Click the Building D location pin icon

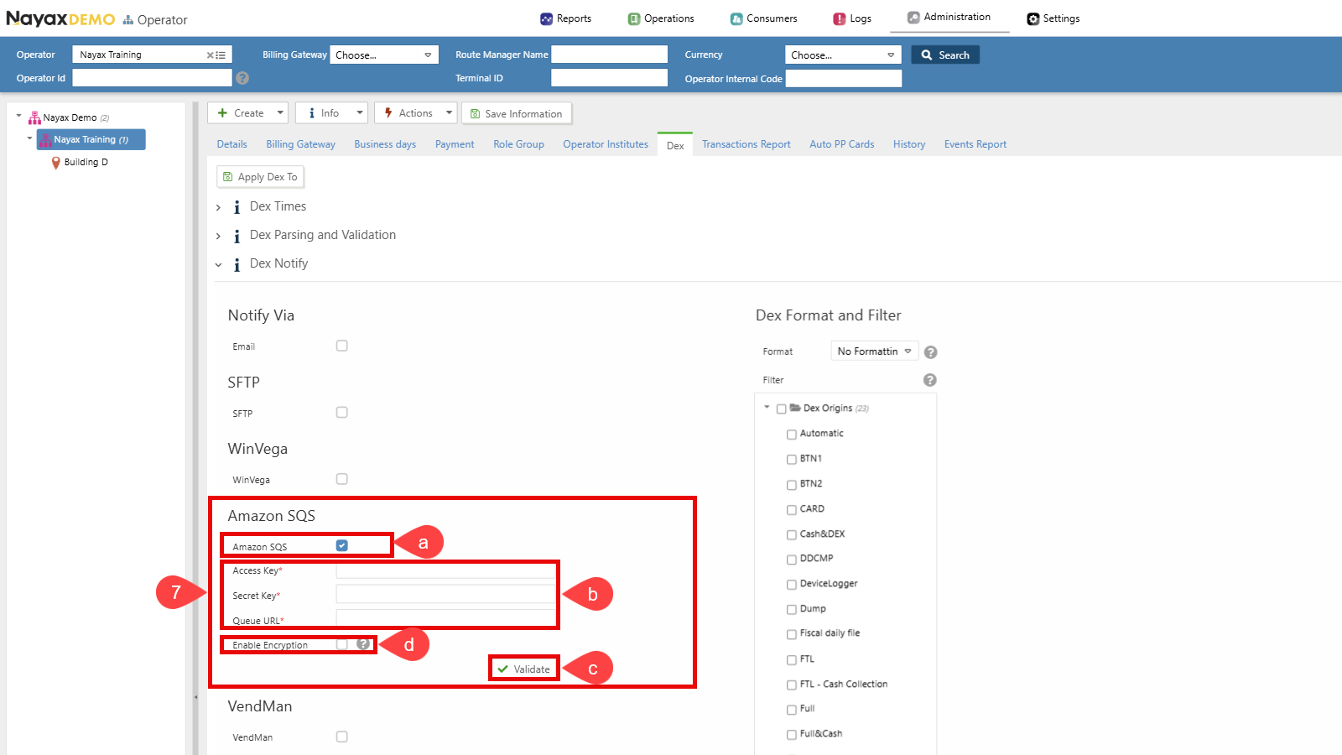(55, 163)
